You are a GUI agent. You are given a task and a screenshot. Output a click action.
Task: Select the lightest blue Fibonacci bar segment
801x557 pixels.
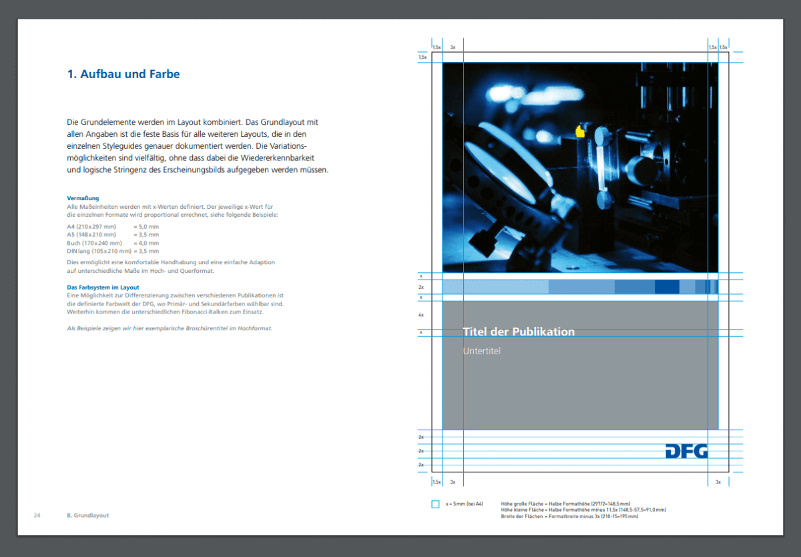[495, 287]
